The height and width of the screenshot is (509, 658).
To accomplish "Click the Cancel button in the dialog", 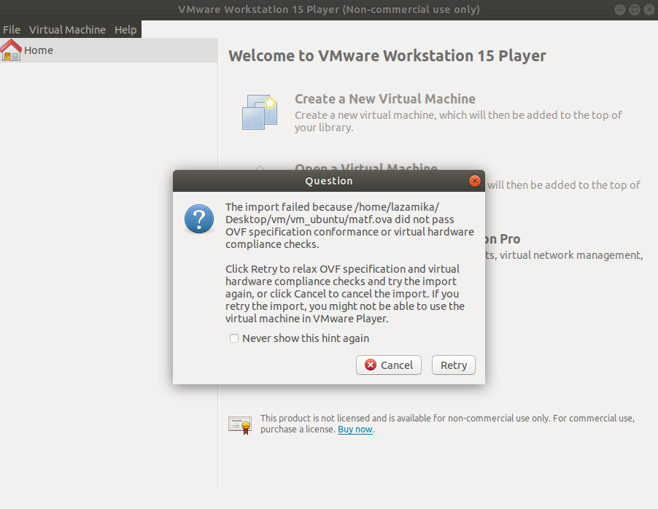I will pos(389,365).
